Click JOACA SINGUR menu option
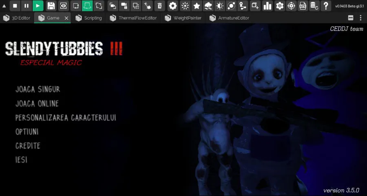 point(38,89)
